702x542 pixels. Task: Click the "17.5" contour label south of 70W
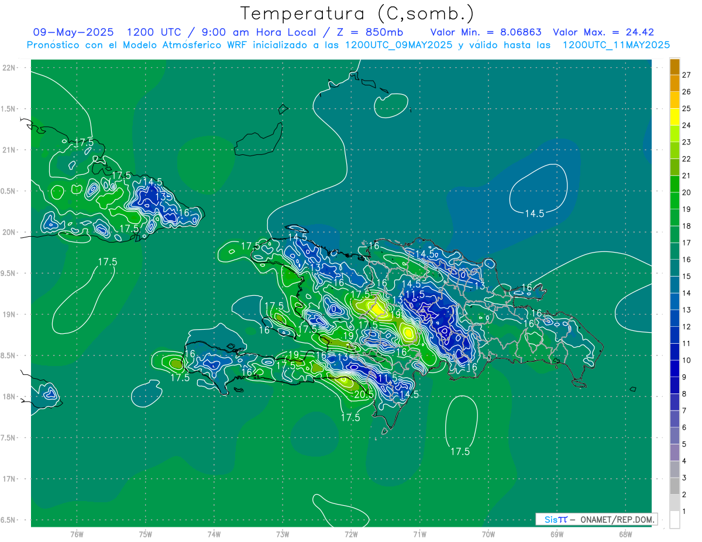460,451
